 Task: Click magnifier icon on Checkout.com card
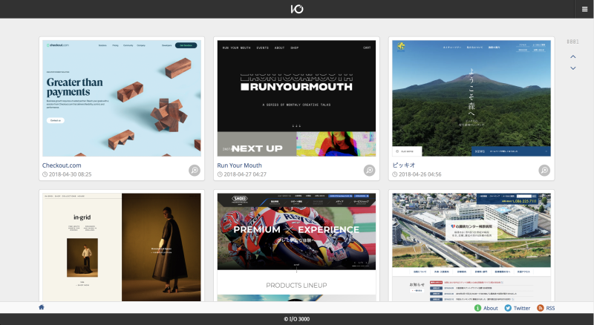pyautogui.click(x=195, y=170)
